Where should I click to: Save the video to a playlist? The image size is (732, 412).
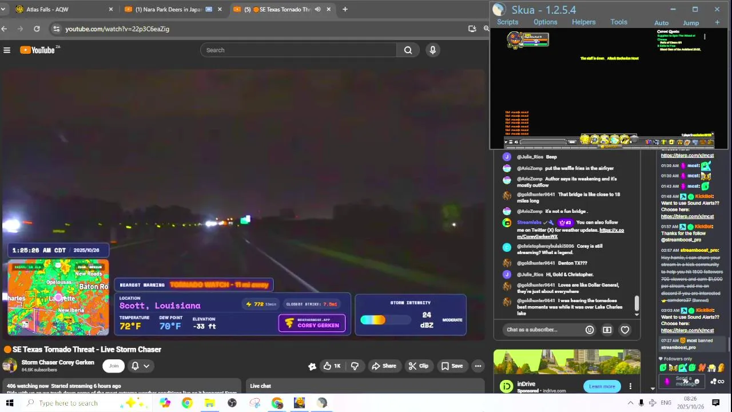452,366
